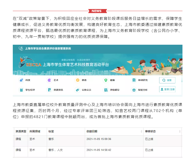Click 课程 in the 音乐 row
Viewport: 196px width, 162px height.
18,139
